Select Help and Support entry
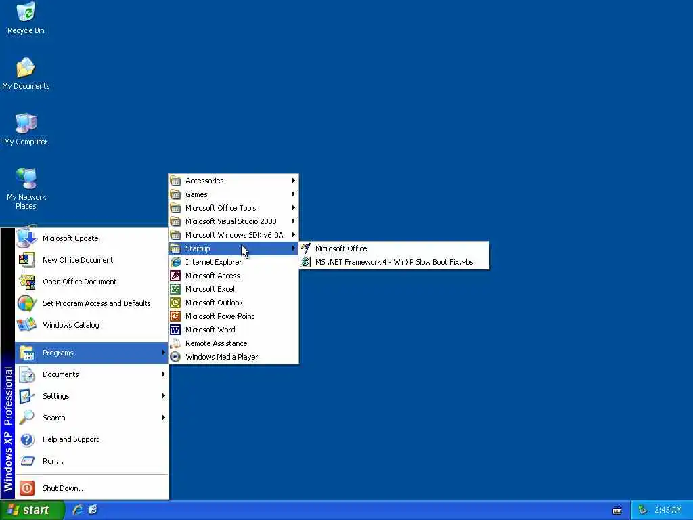 [x=92, y=439]
